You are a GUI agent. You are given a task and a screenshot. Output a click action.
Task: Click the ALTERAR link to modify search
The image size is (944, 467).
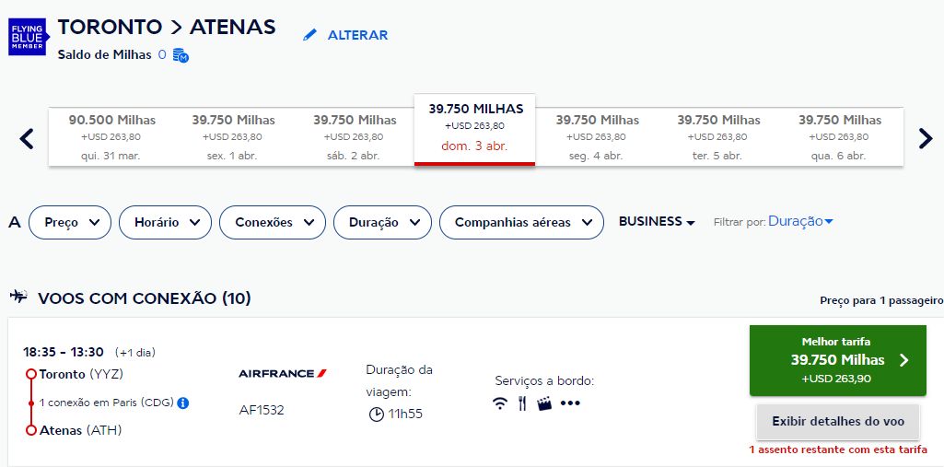357,35
